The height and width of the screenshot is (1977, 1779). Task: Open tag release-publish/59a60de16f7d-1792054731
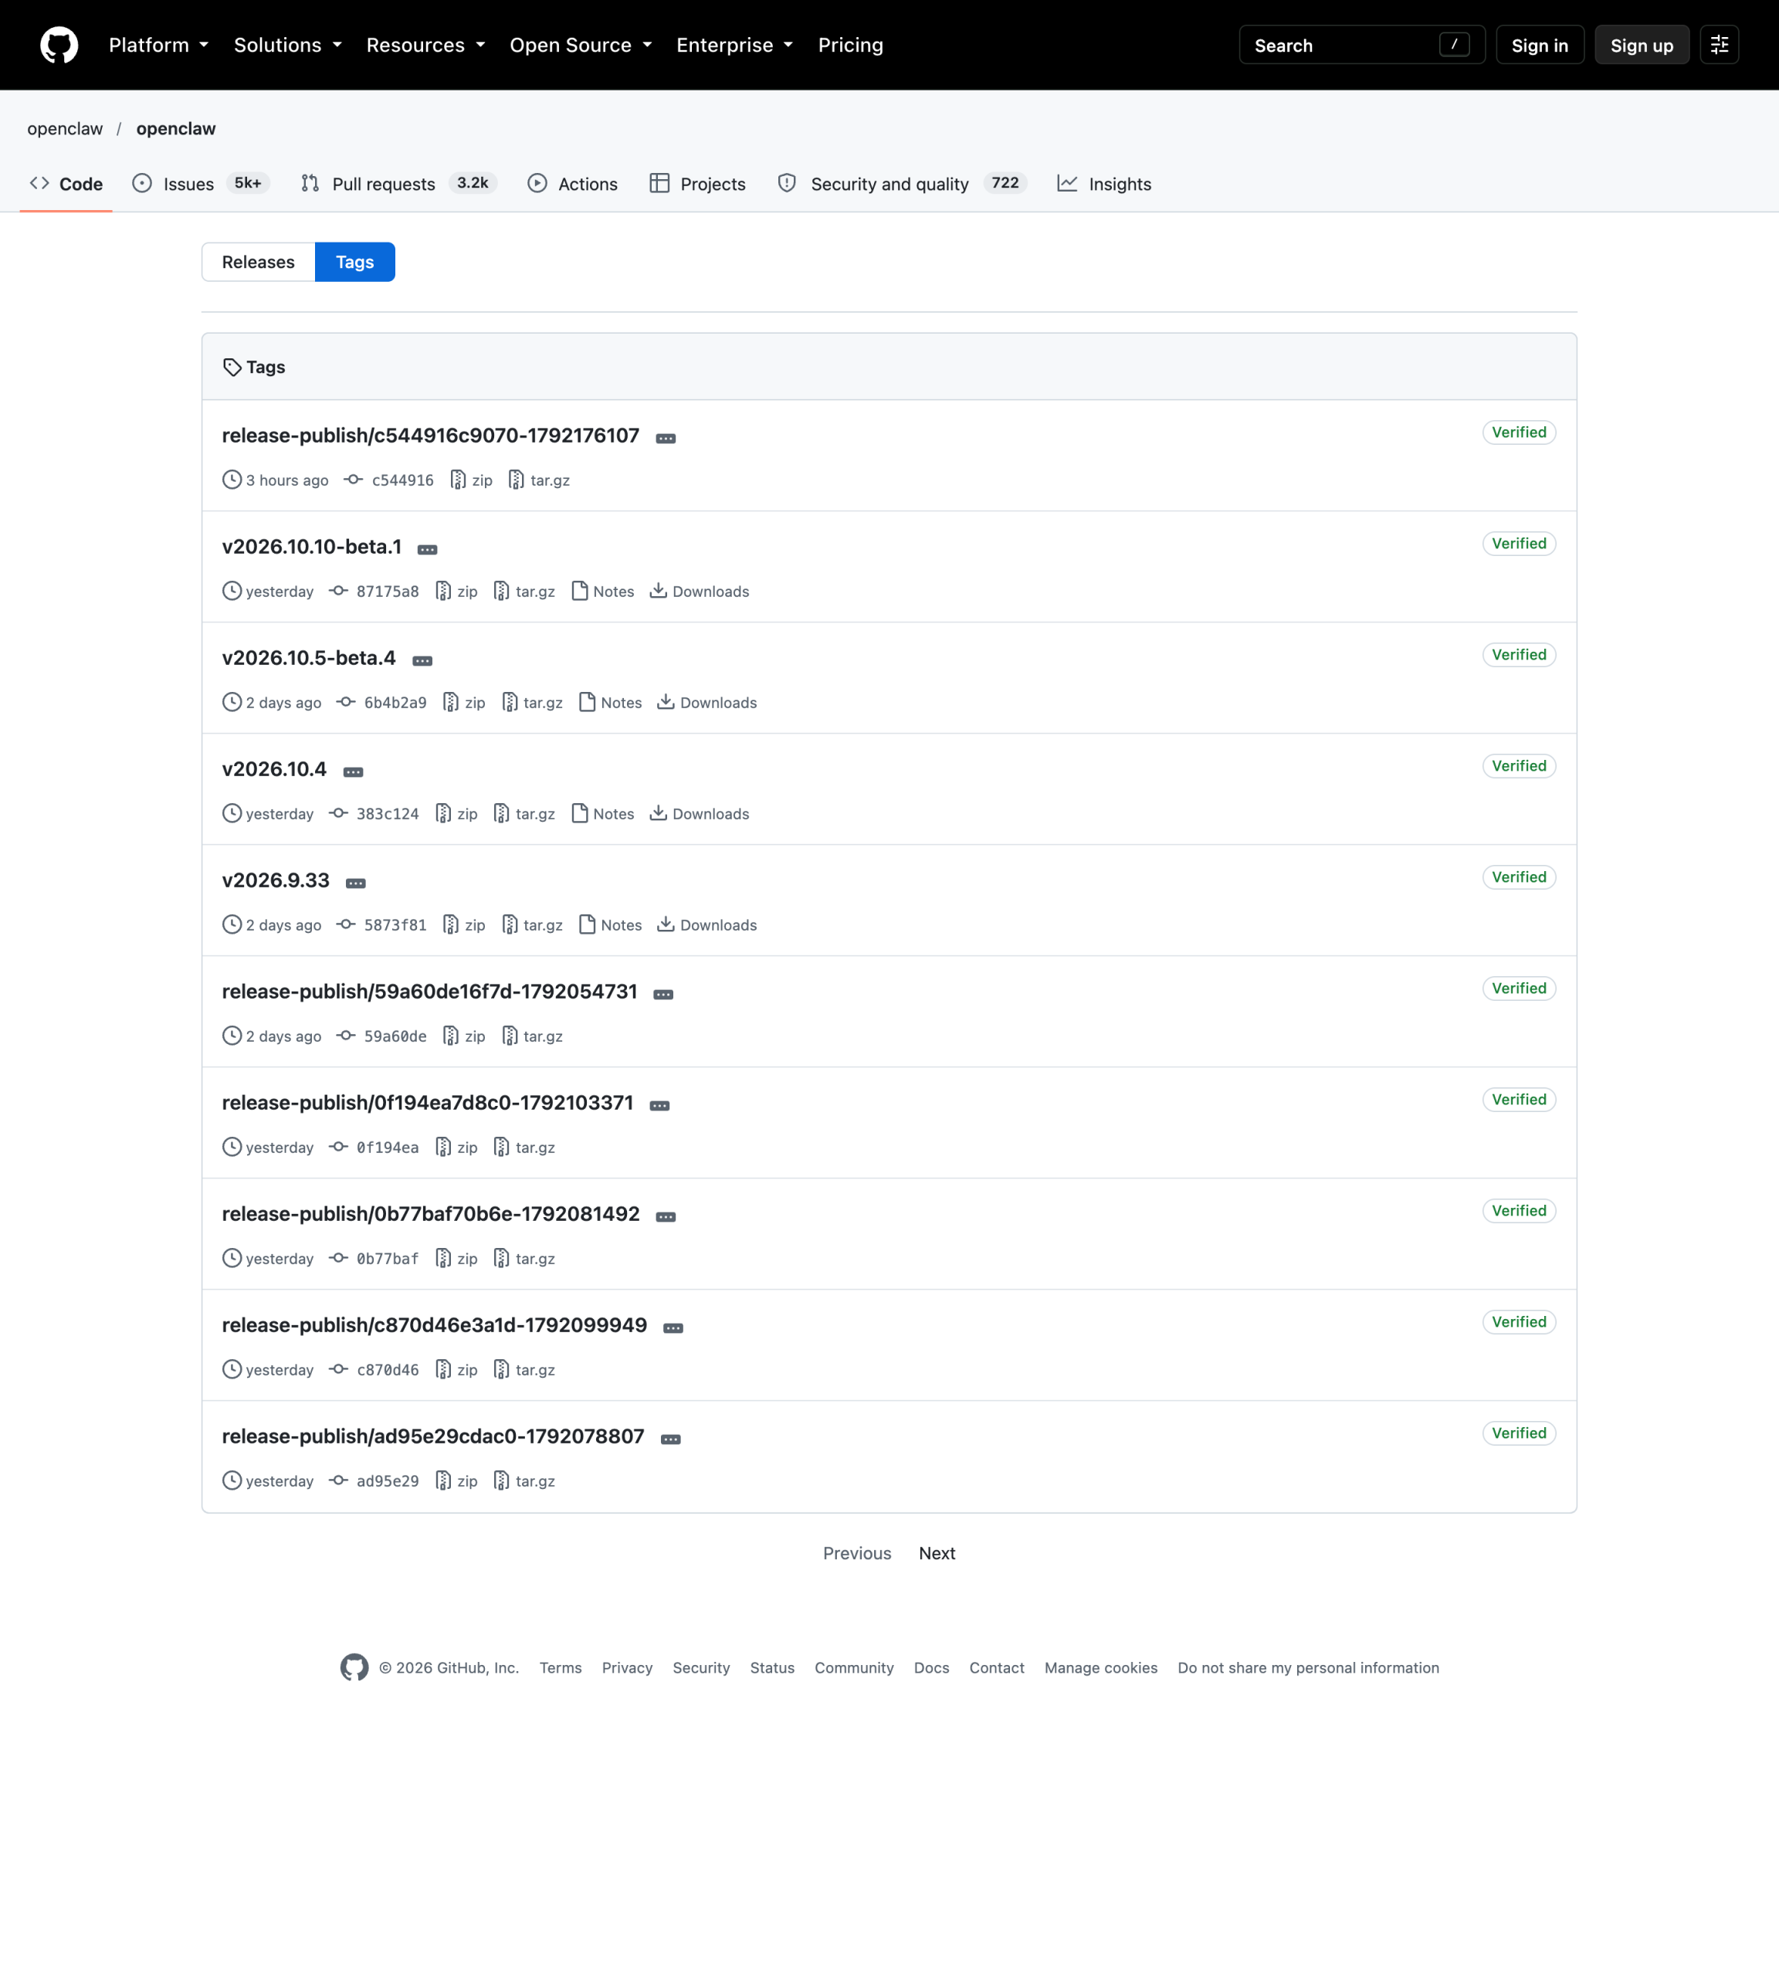click(429, 992)
